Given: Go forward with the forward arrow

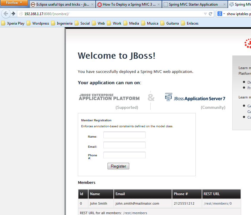Looking at the screenshot, I should point(13,14).
